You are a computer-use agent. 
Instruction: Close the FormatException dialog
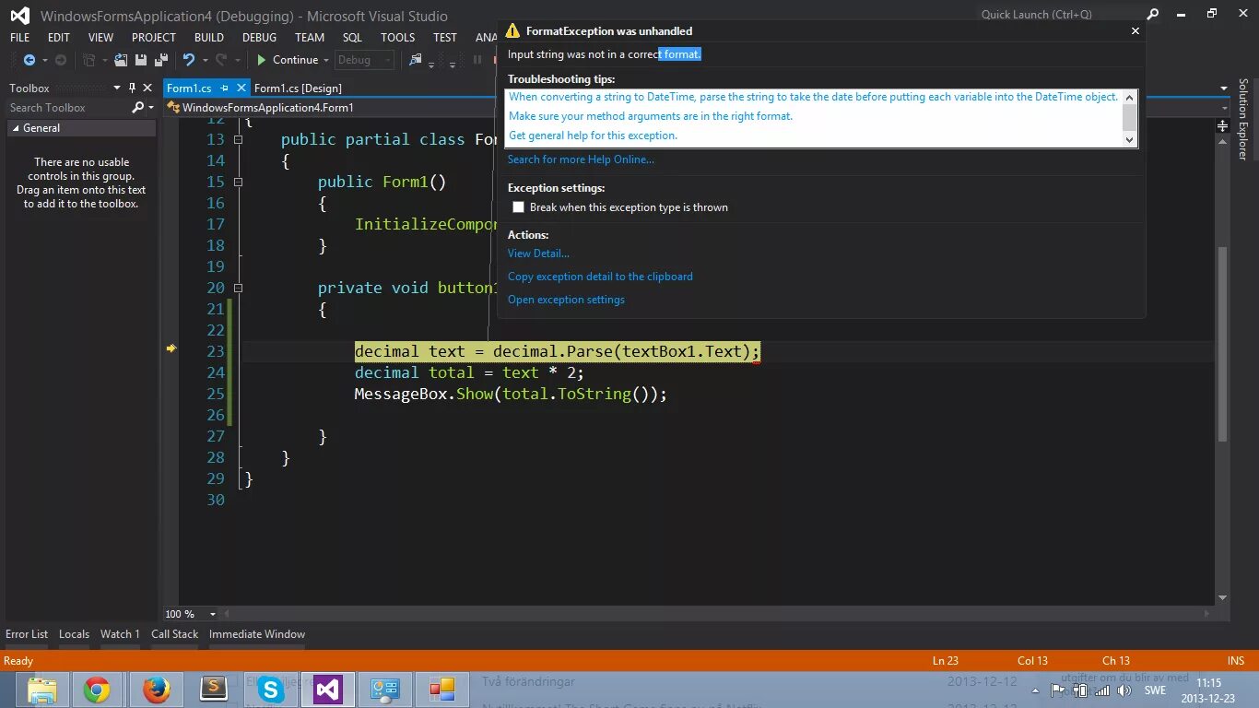point(1135,30)
